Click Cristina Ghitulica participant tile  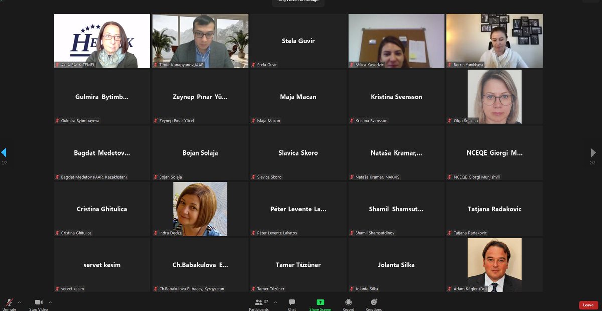(102, 209)
